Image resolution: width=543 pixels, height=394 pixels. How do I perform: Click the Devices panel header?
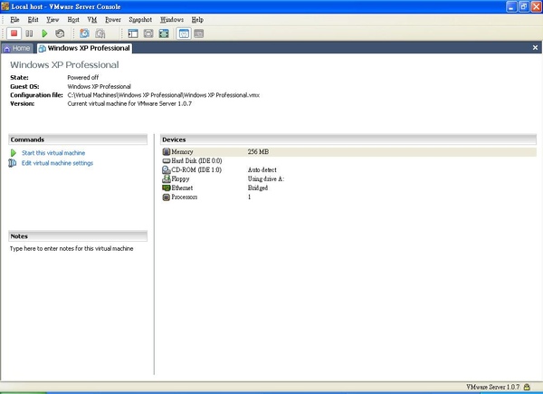pos(348,139)
